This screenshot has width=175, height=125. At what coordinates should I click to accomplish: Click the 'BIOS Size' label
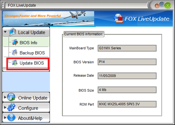tap(86, 90)
